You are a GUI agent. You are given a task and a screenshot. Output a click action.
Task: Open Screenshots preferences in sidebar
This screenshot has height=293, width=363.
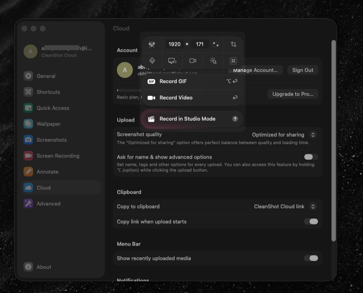[x=61, y=140]
